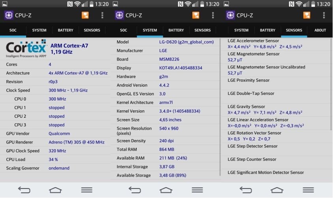Switch to the ABOUT tab
Viewport: 333px width, 198px height.
click(x=320, y=30)
